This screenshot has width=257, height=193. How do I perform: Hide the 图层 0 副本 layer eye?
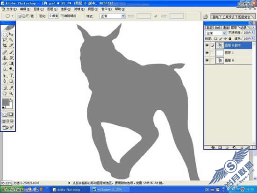pyautogui.click(x=207, y=45)
